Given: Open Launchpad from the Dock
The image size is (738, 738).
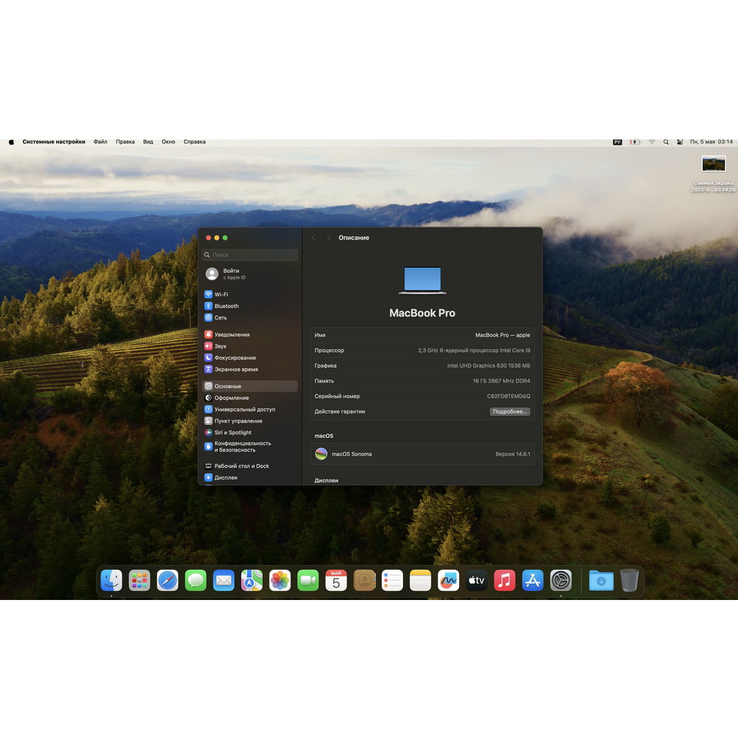Looking at the screenshot, I should point(139,580).
